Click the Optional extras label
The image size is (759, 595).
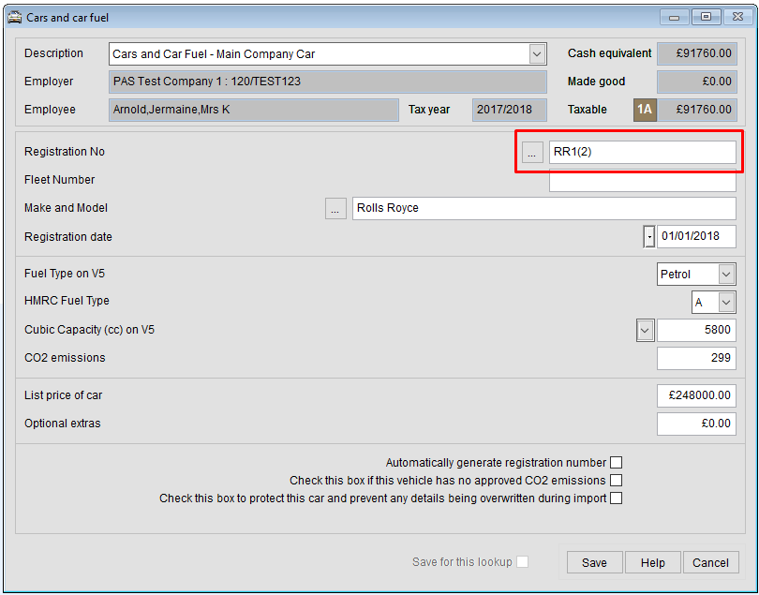[x=63, y=424]
